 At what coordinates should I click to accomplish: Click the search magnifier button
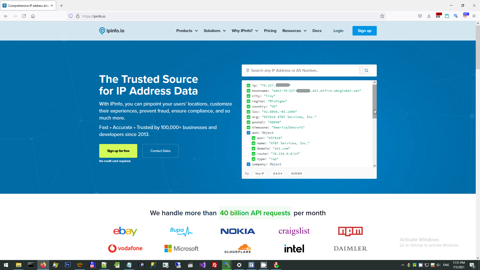tap(366, 70)
